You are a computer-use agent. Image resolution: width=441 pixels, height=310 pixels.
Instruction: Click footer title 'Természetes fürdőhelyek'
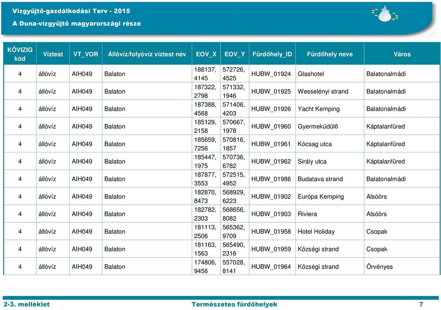click(234, 304)
